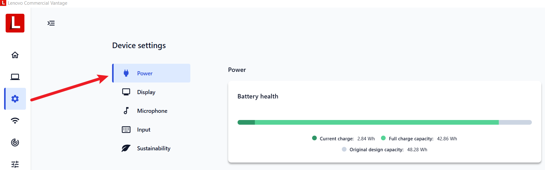Open the Microphone settings tab
Screen dimensions: 545x170
[152, 111]
